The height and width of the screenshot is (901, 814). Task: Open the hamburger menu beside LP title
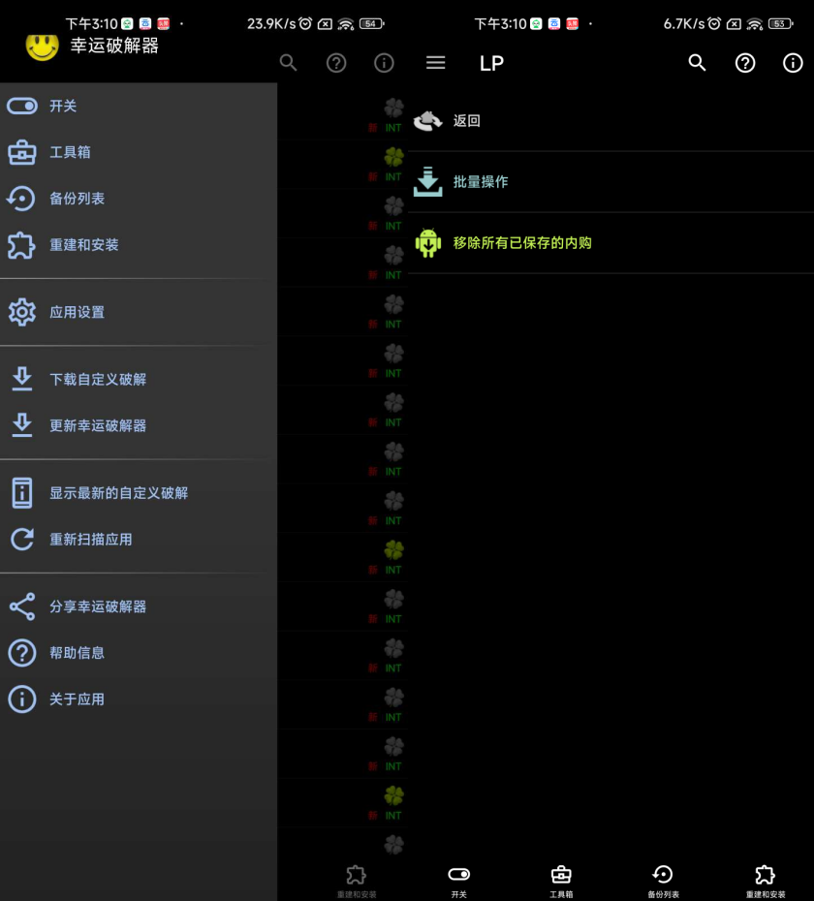point(436,63)
